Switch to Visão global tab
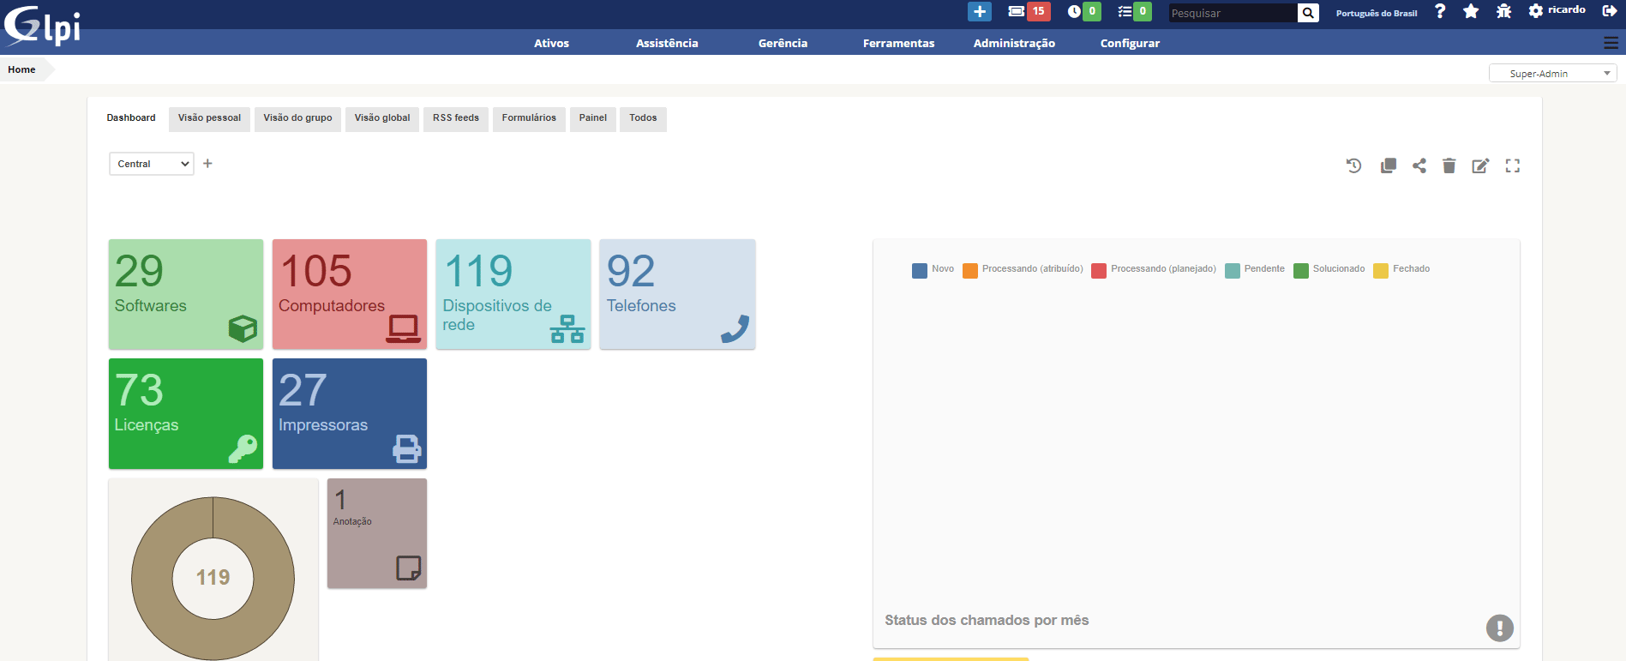 pyautogui.click(x=382, y=118)
